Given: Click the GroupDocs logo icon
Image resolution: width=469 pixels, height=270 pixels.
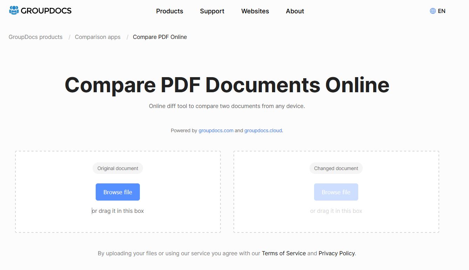Looking at the screenshot, I should click(x=14, y=11).
